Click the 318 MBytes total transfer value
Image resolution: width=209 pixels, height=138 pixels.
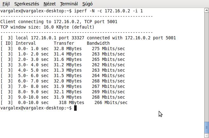[x=72, y=102]
